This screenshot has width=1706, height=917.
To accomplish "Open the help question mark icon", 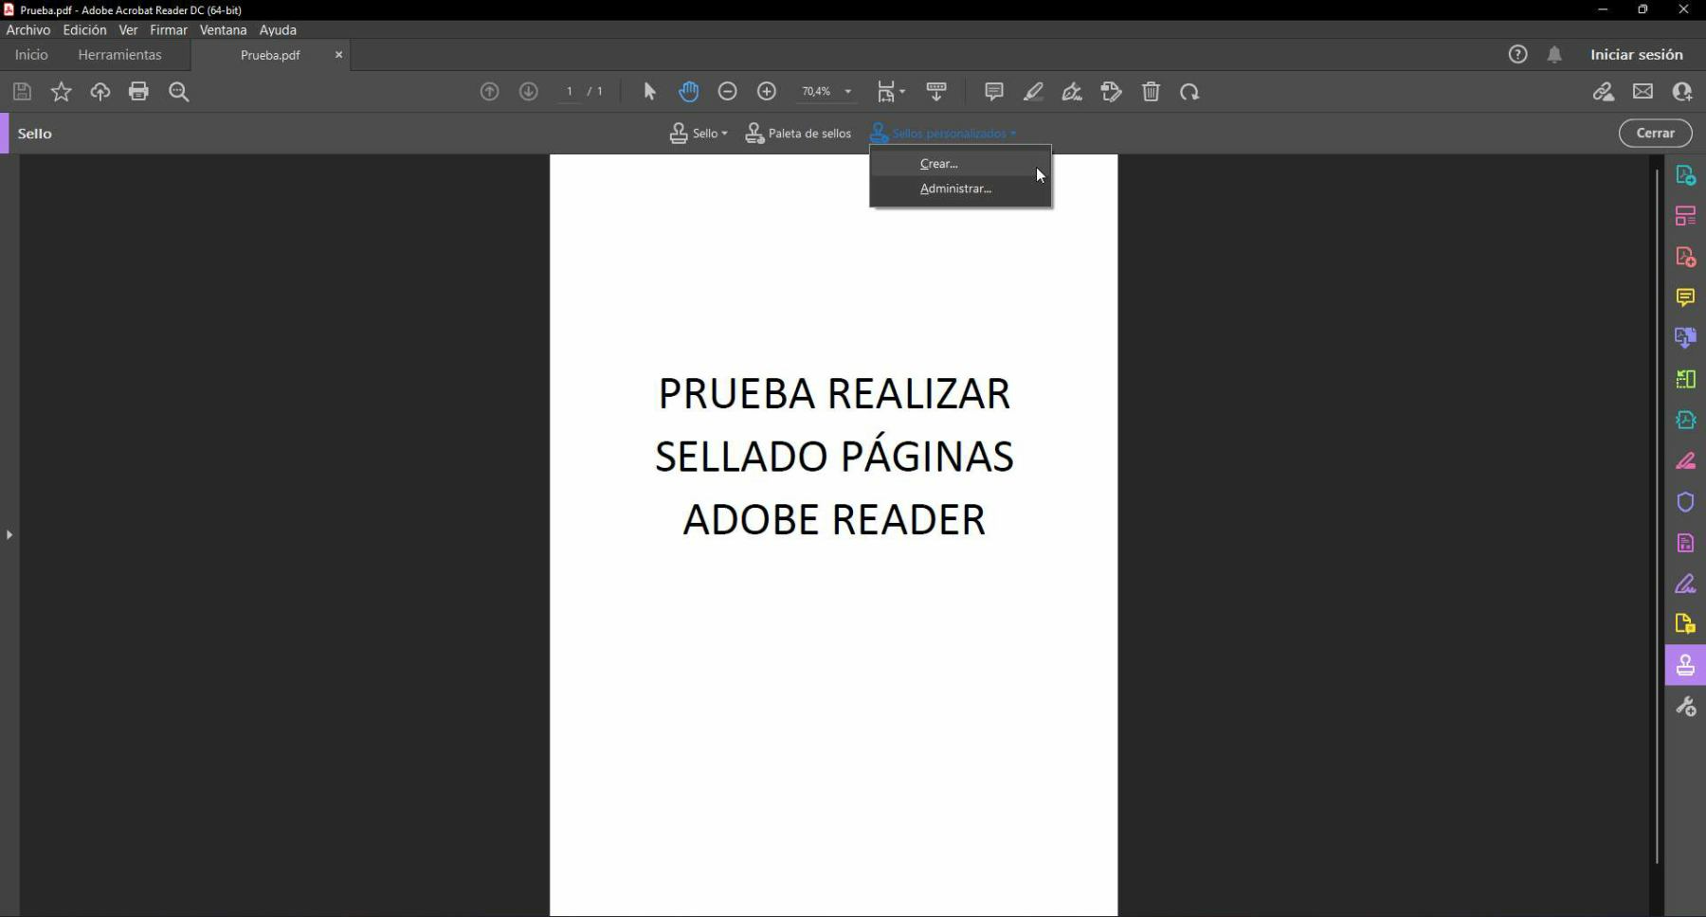I will click(1517, 54).
